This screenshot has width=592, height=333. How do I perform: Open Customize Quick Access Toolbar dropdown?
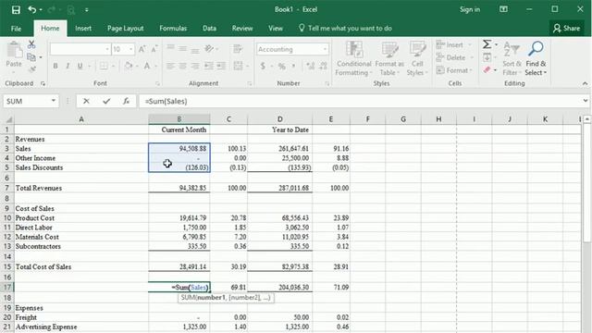pos(86,10)
